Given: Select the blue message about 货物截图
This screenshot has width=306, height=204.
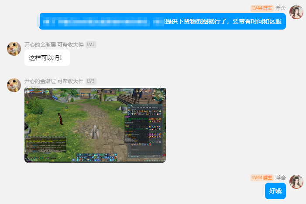Looking at the screenshot, I should tap(162, 21).
